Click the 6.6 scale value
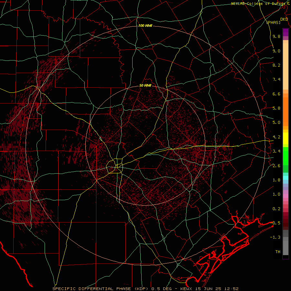 tap(276, 94)
